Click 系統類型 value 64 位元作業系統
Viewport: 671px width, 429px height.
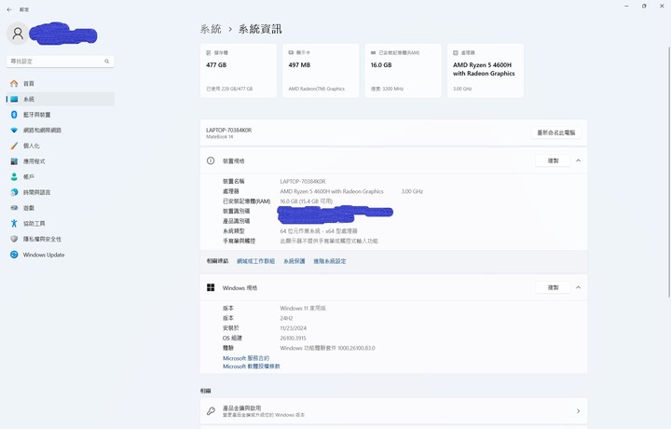319,231
